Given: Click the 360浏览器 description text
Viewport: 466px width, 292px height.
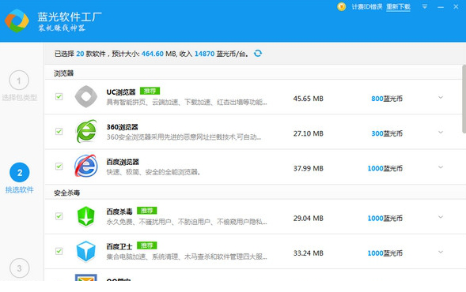Looking at the screenshot, I should (184, 137).
